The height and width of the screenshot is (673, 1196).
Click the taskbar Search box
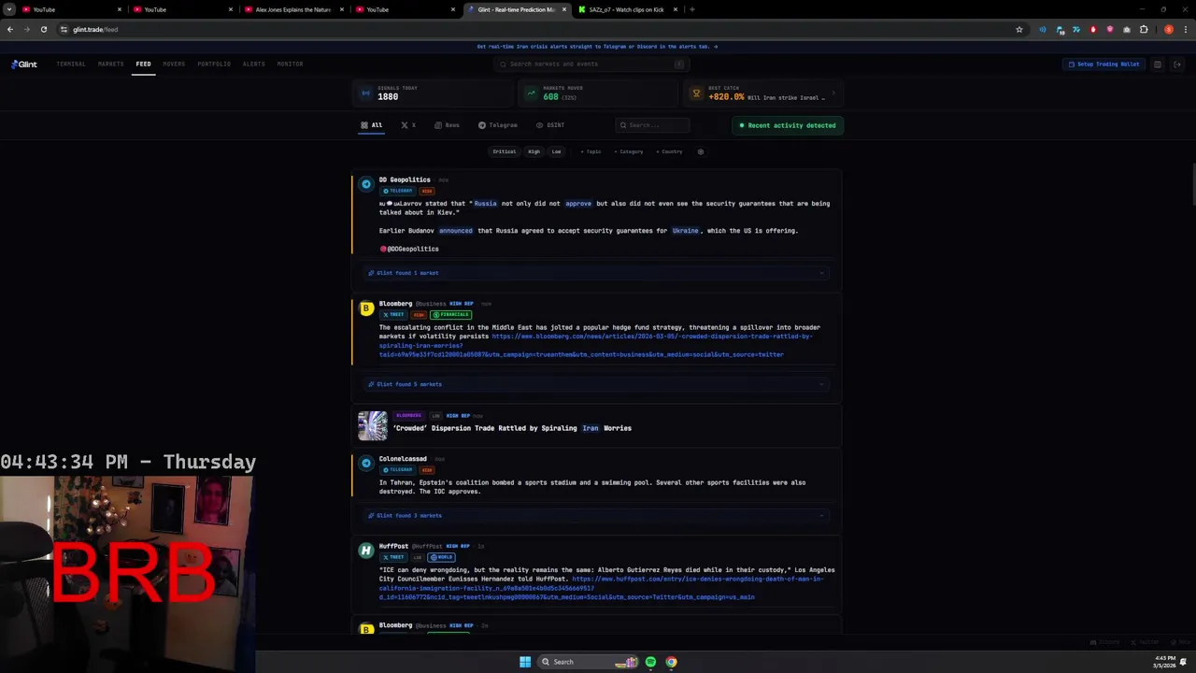[x=589, y=662]
